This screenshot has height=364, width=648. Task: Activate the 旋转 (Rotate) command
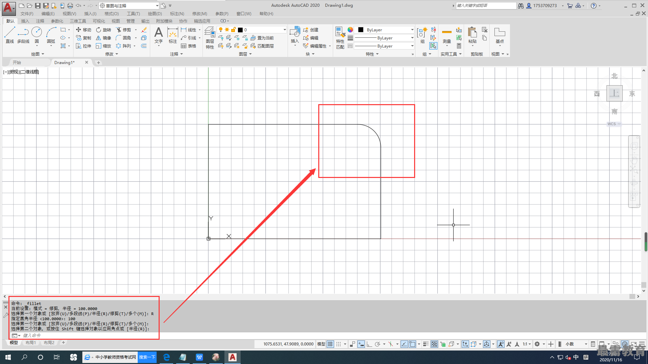pos(103,30)
